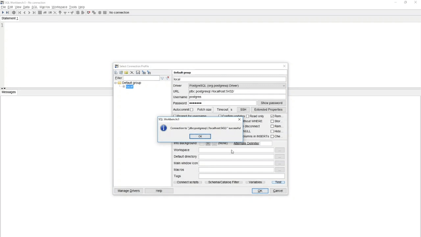The width and height of the screenshot is (421, 237).
Task: Open filter dropdown arrow in main toolbar
Action: coord(68,13)
